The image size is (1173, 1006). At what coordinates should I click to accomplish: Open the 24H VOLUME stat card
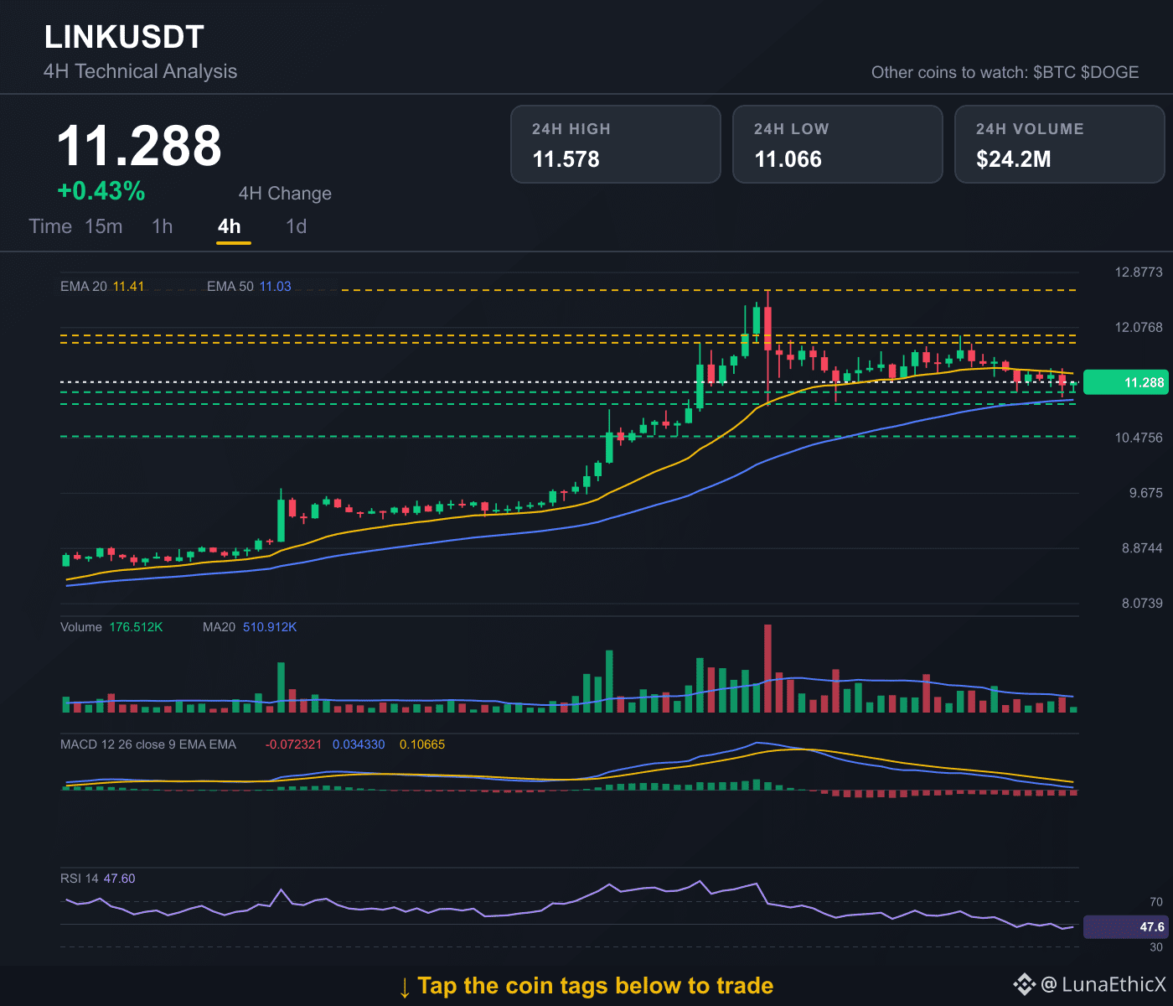[x=1060, y=144]
